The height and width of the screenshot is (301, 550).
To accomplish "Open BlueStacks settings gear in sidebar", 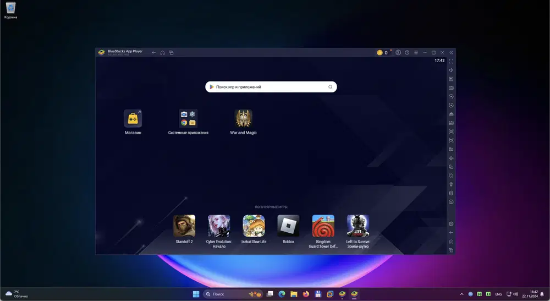I will point(451,224).
